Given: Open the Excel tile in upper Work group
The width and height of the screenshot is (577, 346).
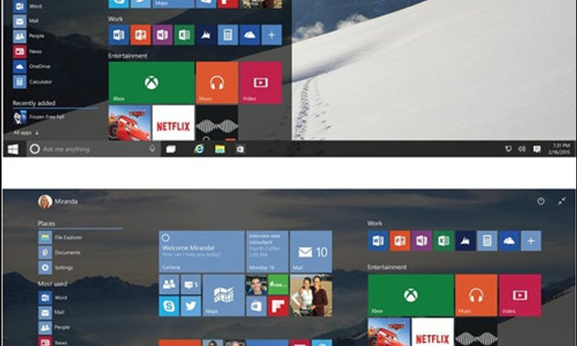Looking at the screenshot, I should pos(184,35).
